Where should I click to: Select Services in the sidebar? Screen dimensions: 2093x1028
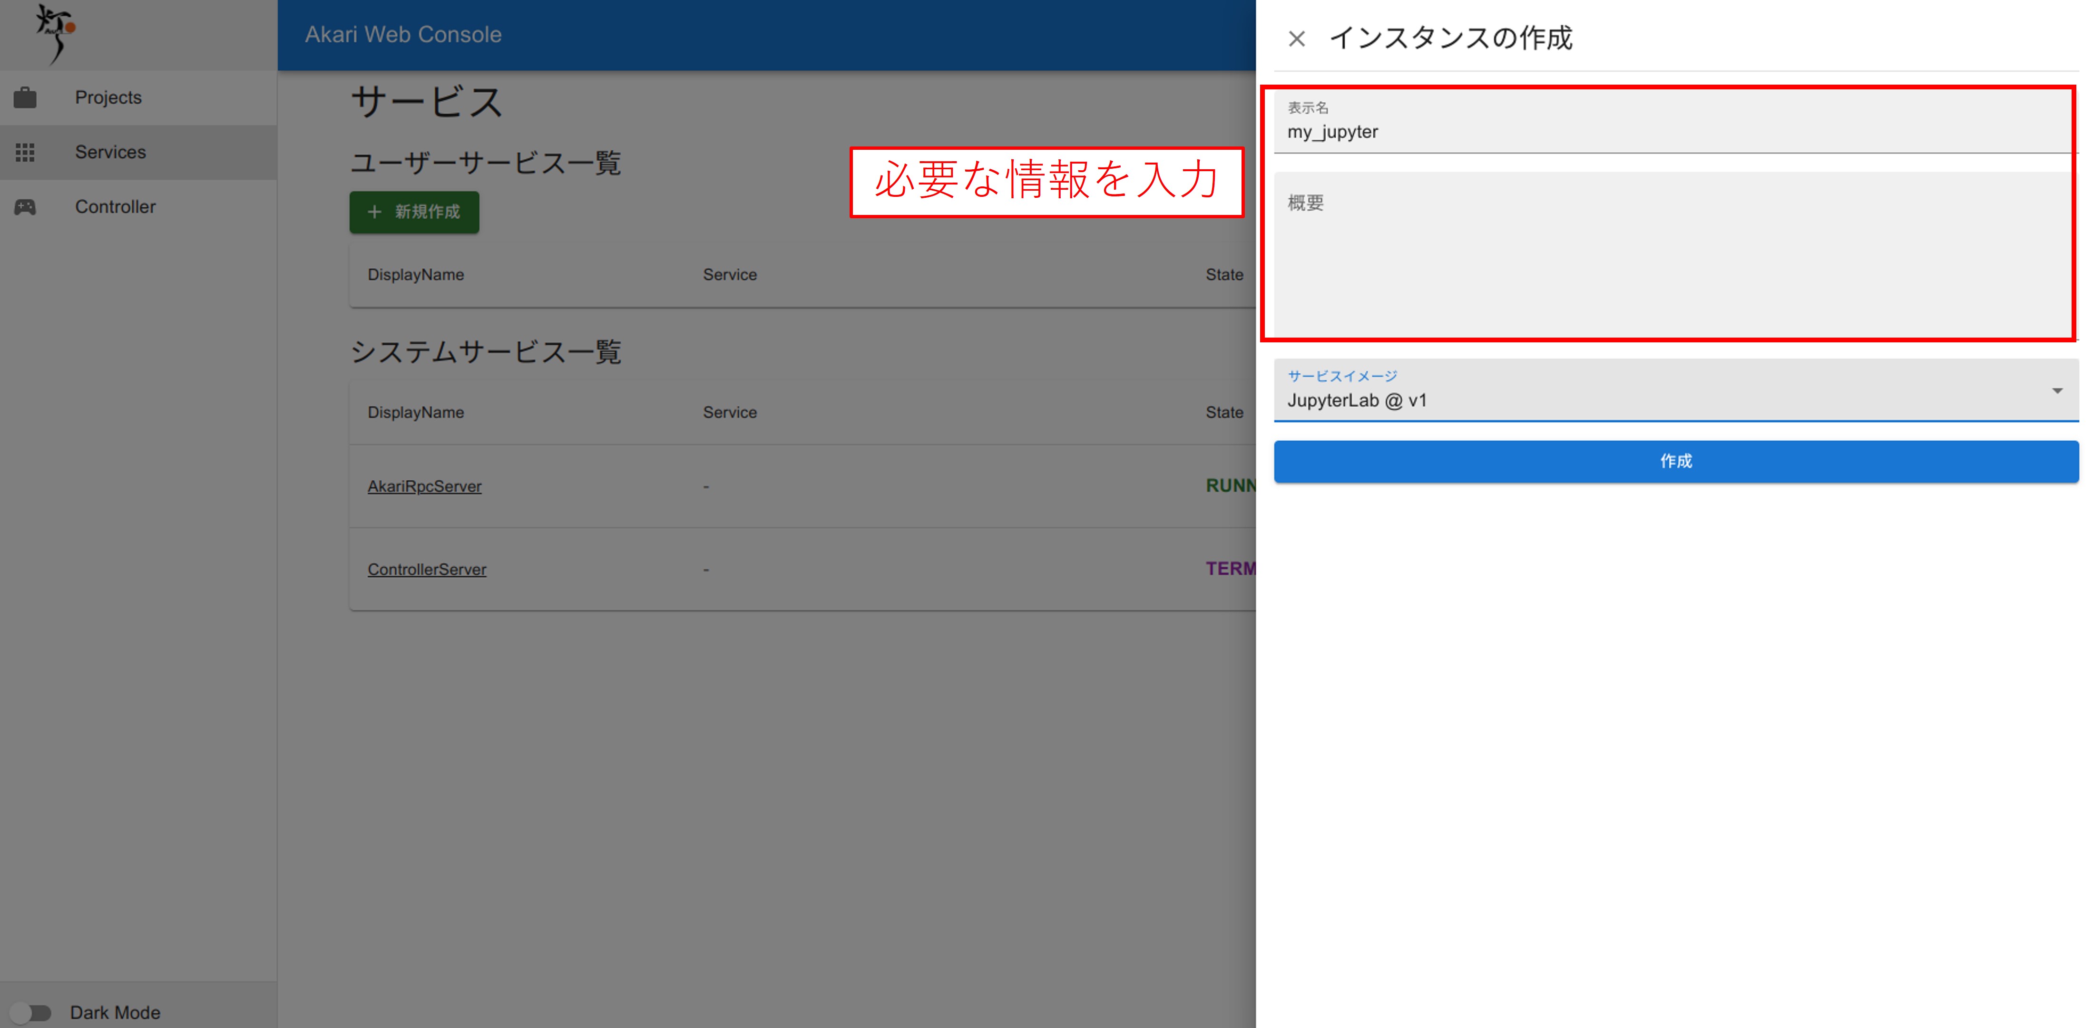110,152
